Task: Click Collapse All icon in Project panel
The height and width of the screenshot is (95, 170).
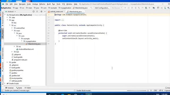Action: (x=37, y=12)
